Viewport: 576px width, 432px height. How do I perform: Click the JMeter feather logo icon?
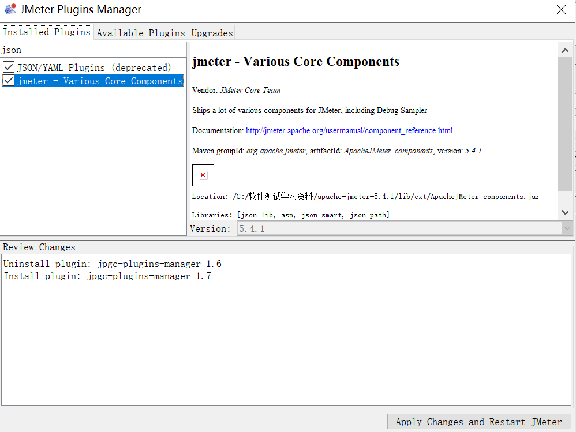coord(10,9)
